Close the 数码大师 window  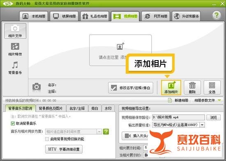pyautogui.click(x=222, y=3)
